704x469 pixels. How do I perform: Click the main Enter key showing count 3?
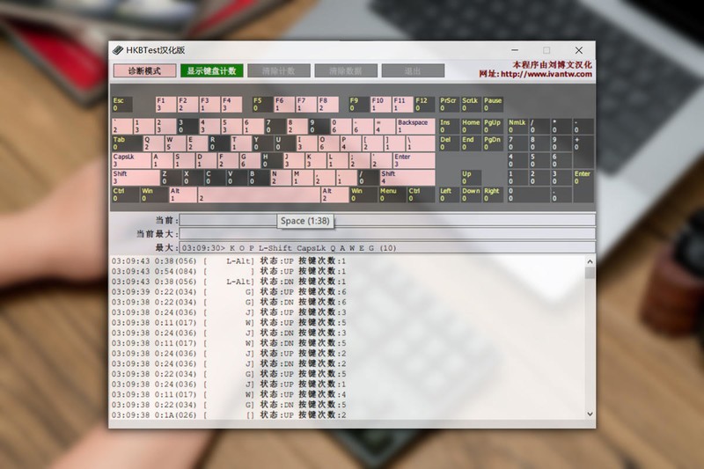(x=414, y=160)
